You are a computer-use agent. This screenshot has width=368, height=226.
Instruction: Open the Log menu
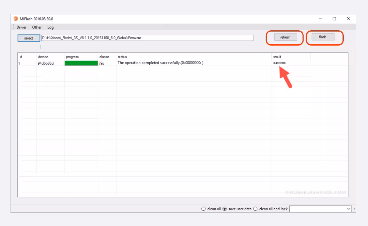pyautogui.click(x=50, y=27)
